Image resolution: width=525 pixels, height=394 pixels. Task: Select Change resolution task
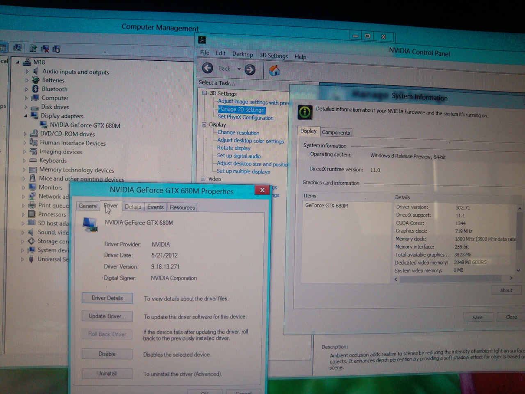click(x=238, y=133)
